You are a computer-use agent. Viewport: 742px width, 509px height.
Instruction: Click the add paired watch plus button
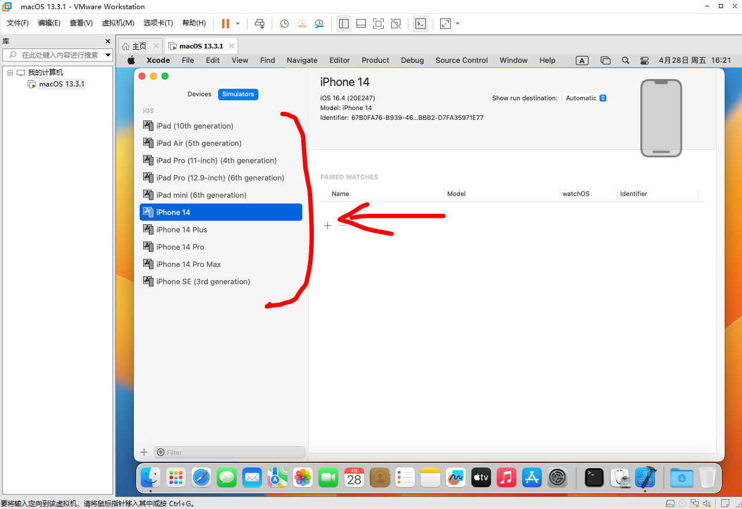pos(327,225)
